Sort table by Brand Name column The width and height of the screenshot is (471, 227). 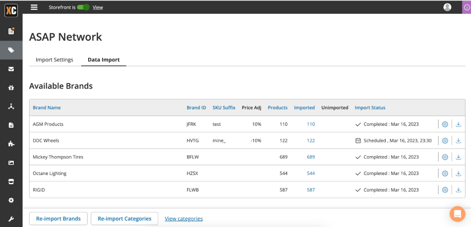[47, 108]
